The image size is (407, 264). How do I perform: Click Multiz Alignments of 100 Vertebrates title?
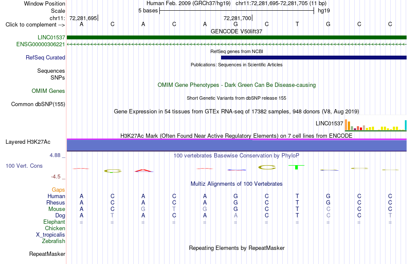[236, 184]
